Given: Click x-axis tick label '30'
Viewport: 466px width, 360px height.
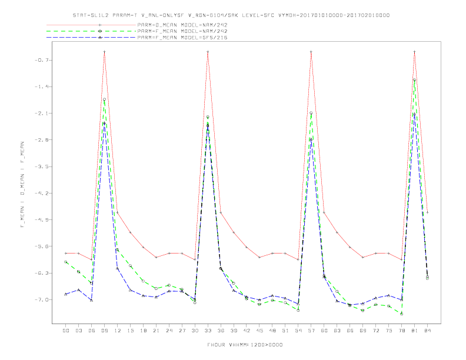Looking at the screenshot, I should (x=195, y=331).
